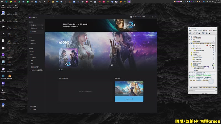Select user 477777777 in TeamSpeak
This screenshot has width=221, height=124.
(x=197, y=45)
